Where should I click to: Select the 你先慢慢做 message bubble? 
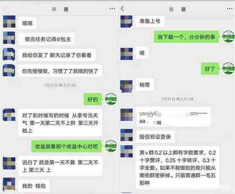click(60, 71)
